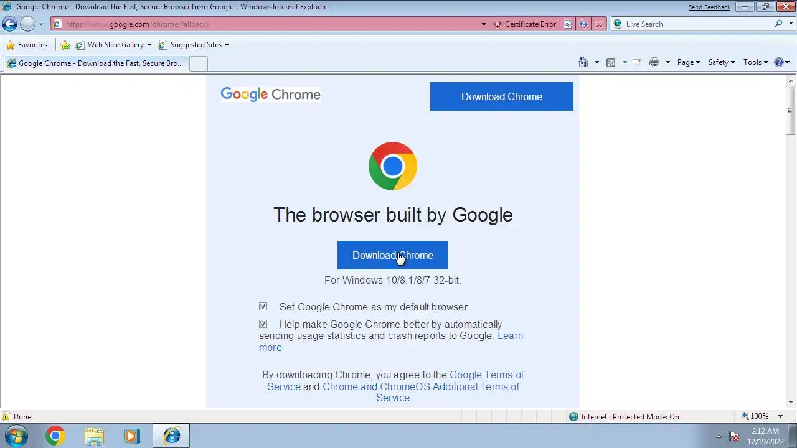Viewport: 797px width, 448px height.
Task: Click the Stop loading X icon
Action: [599, 24]
